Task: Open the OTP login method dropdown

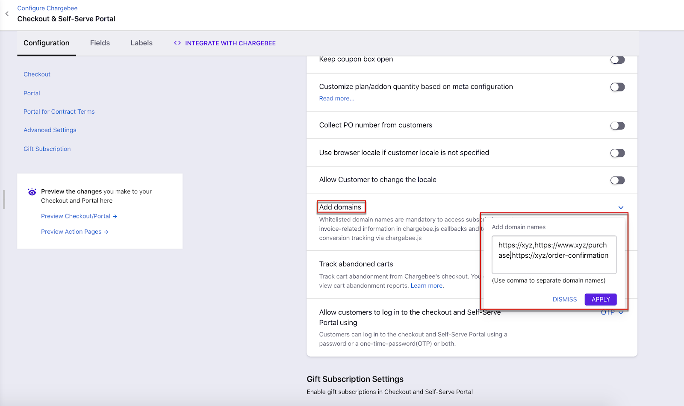Action: (612, 312)
